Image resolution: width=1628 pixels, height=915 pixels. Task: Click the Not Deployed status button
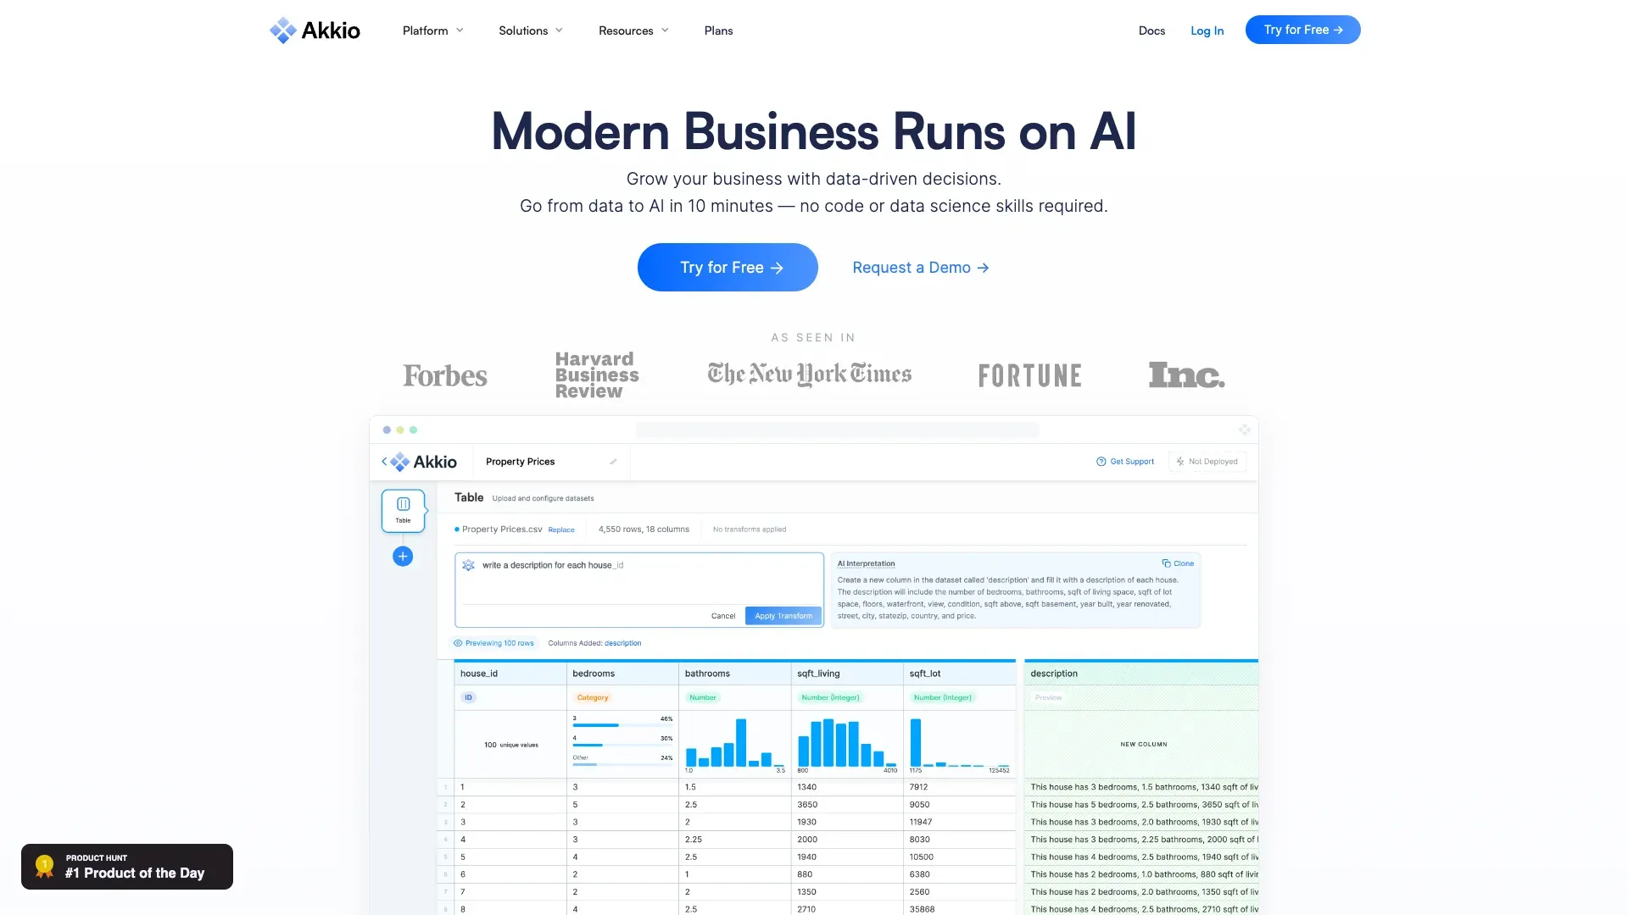[x=1207, y=462]
